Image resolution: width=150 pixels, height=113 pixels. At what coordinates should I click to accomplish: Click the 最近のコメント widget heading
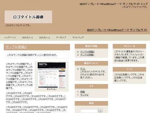point(91,63)
